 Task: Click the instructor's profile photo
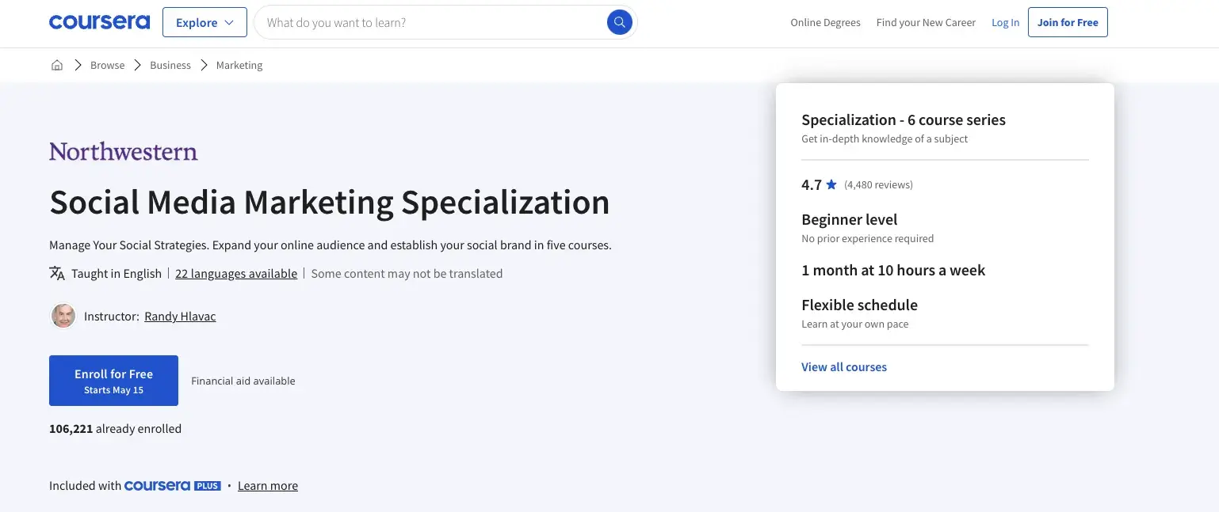point(63,316)
